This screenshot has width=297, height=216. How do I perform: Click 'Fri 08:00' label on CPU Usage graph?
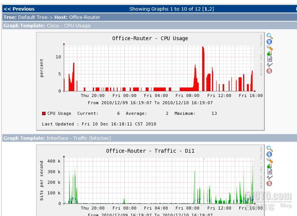(x=187, y=95)
